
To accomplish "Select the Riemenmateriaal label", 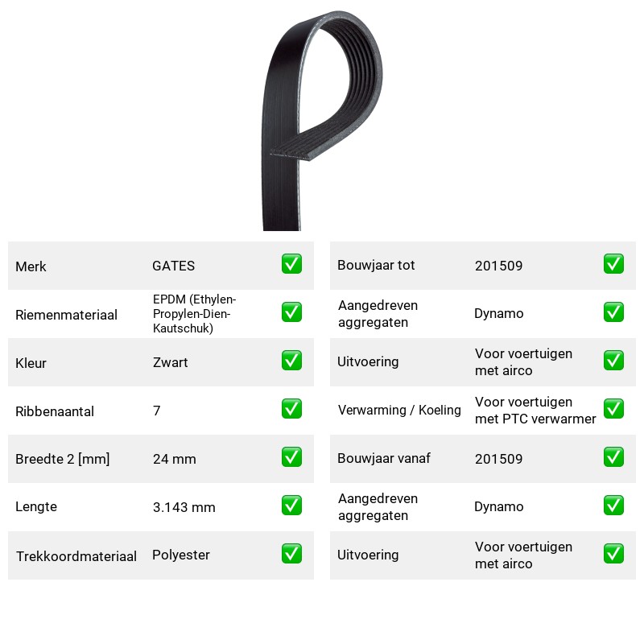I will click(x=66, y=315).
